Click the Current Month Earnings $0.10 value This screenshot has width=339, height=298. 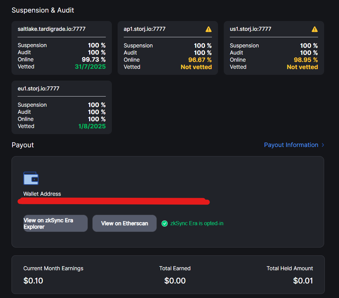click(x=33, y=281)
